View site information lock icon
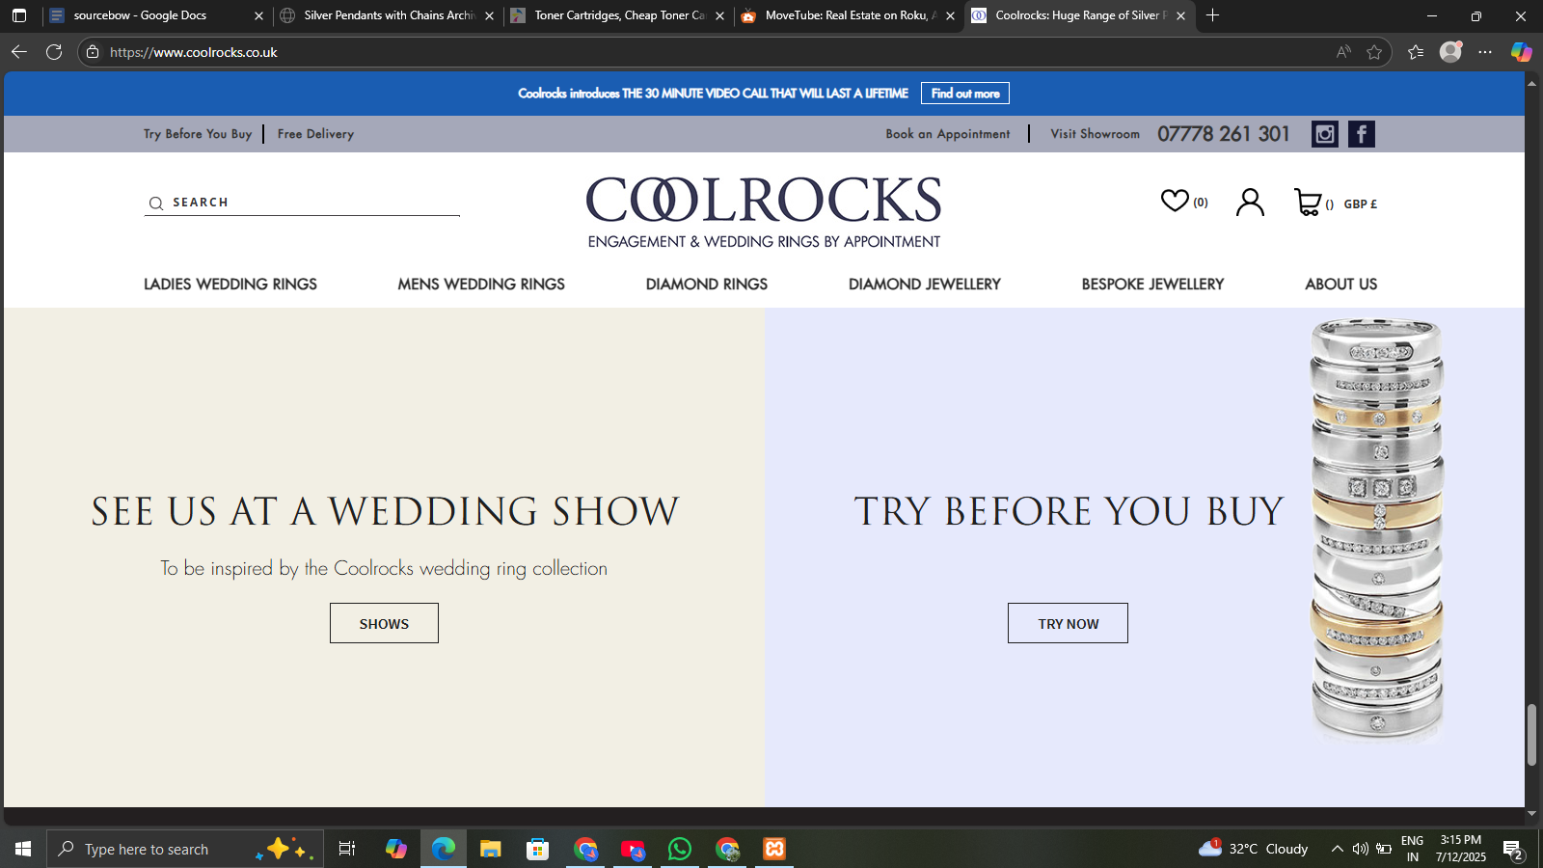Image resolution: width=1543 pixels, height=868 pixels. [93, 52]
